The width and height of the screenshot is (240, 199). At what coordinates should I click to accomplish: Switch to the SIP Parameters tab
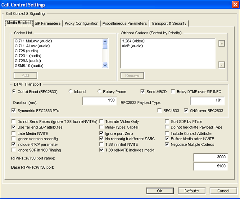48,24
